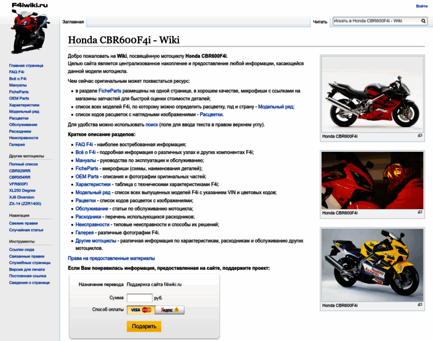433x341 pixels.
Task: Click the wiki search input box
Action: tap(377, 21)
